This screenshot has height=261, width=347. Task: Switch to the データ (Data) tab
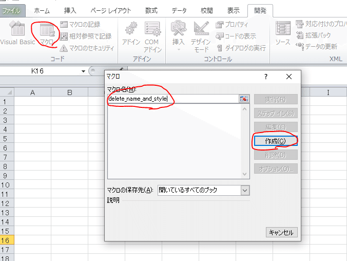(x=179, y=11)
